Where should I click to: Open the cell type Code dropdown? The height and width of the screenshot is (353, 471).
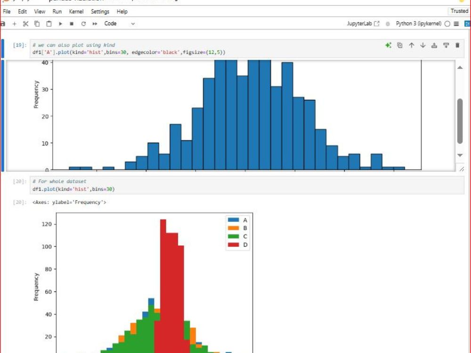pyautogui.click(x=119, y=24)
